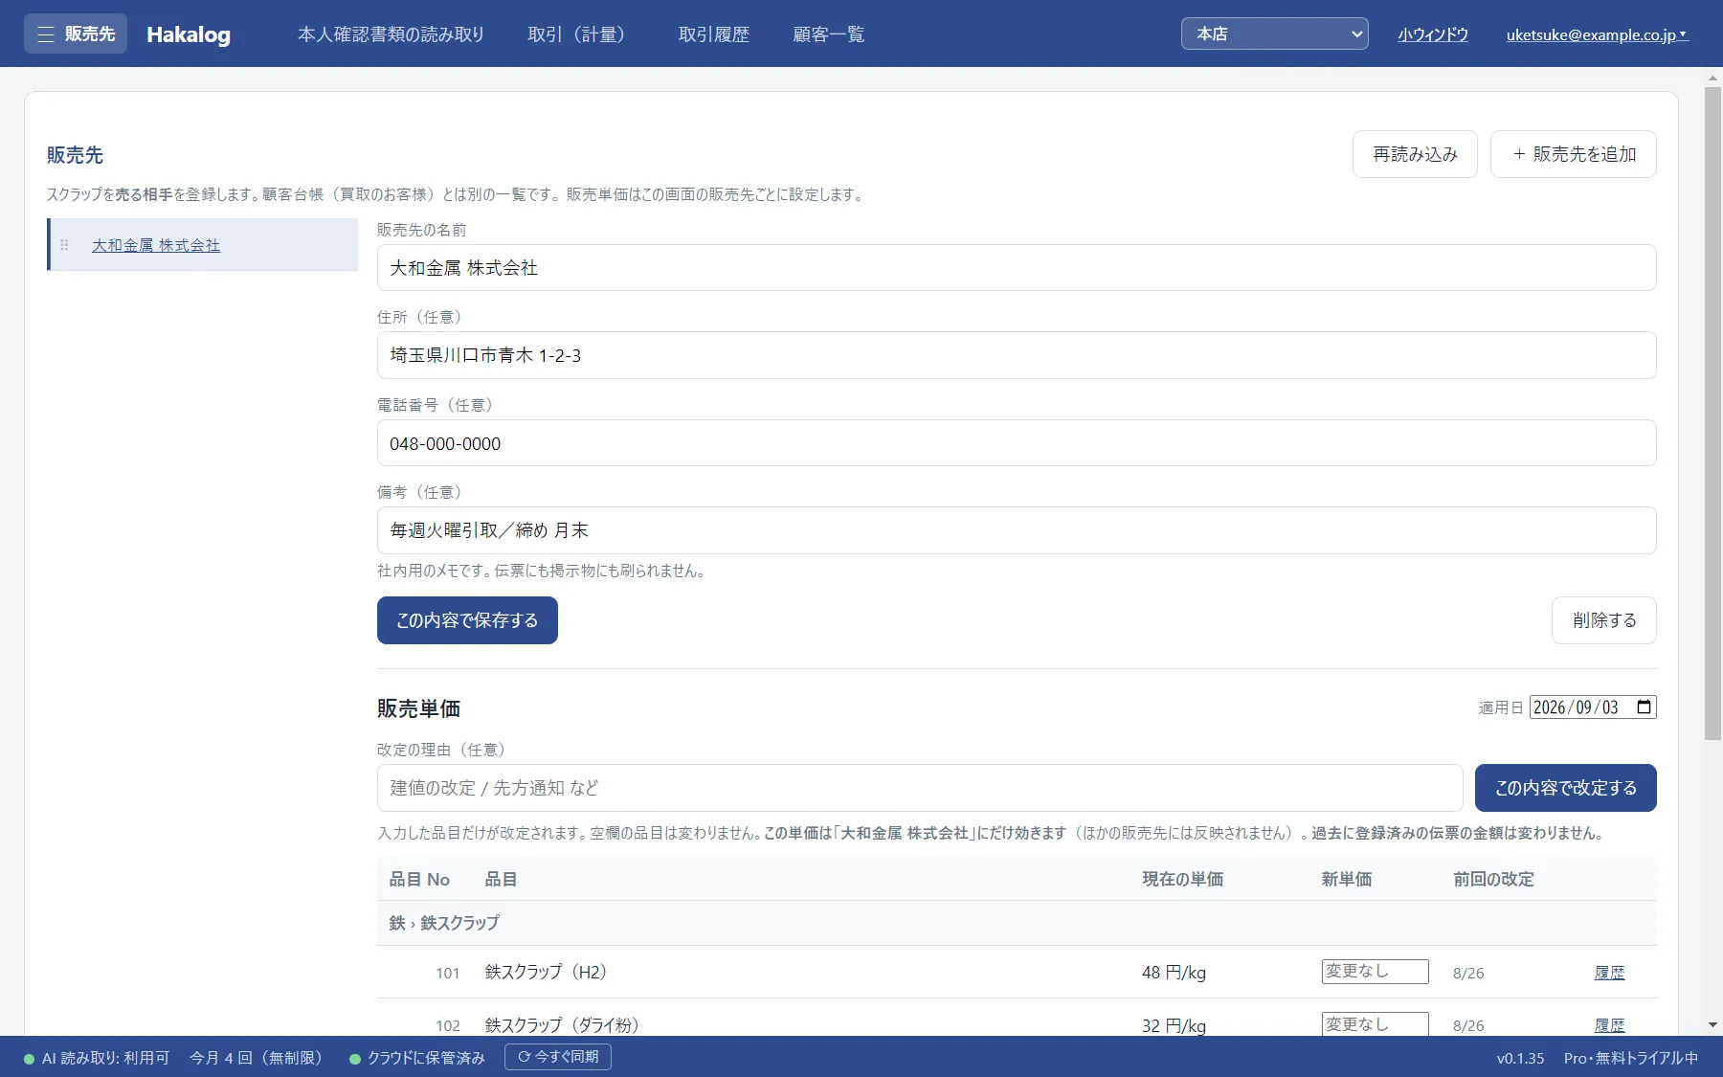
Task: Enter new price for item 101
Action: click(1376, 972)
